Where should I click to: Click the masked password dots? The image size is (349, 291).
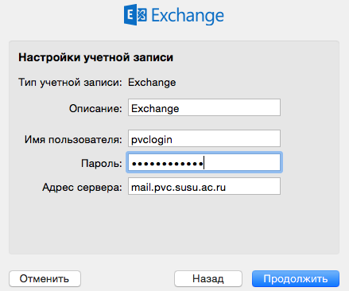[168, 164]
